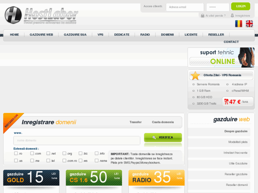Open the suport tehnic ONLINE banner

point(221,57)
